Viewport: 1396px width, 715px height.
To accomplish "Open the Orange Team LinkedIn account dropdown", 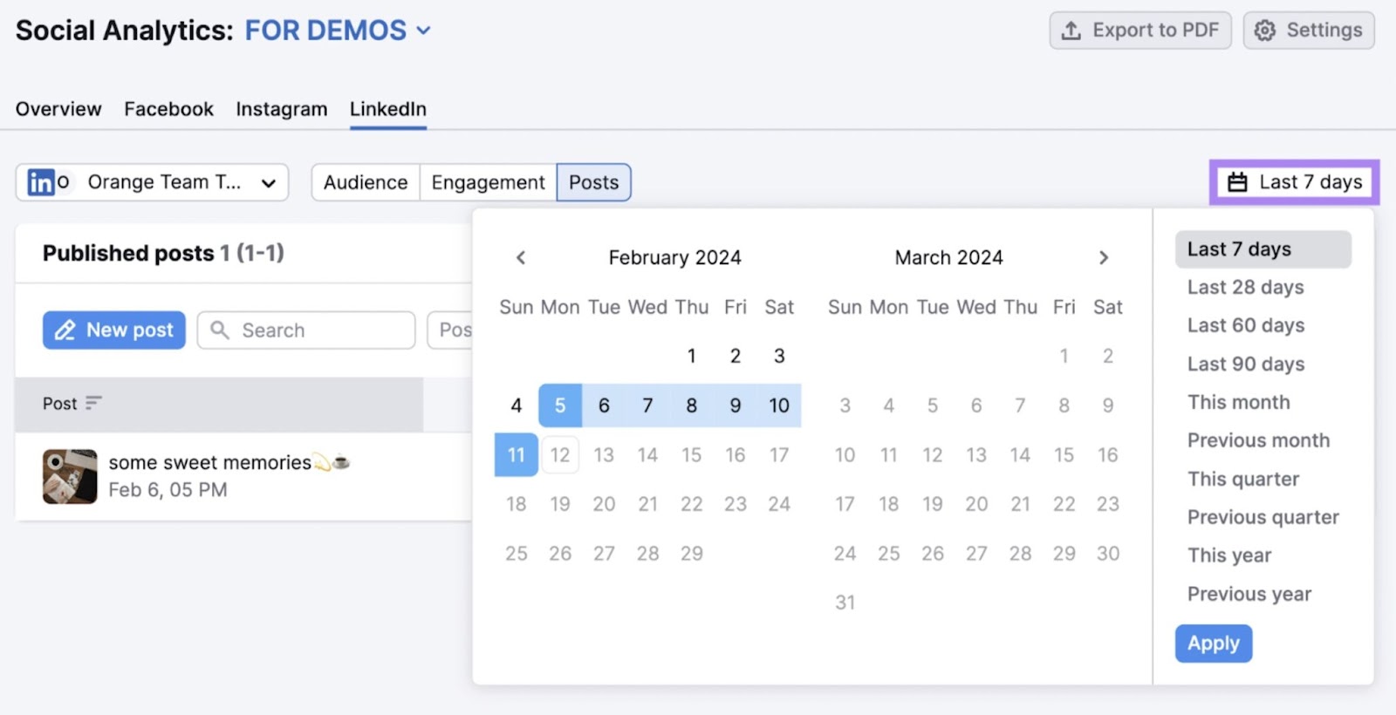I will tap(152, 182).
